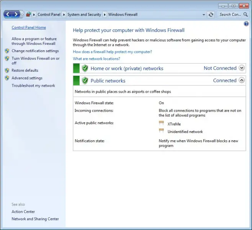Click the shield icon beside Advanced settings
Viewport: 252px width, 230px height.
pos(7,78)
